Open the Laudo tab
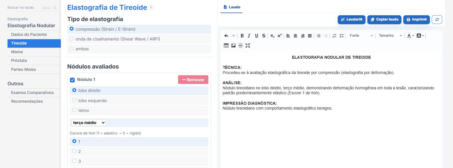 (232, 7)
